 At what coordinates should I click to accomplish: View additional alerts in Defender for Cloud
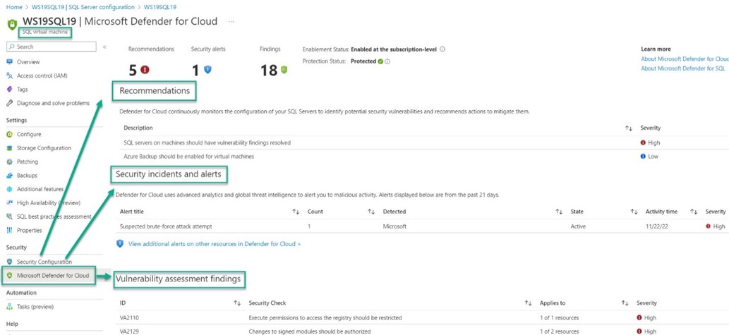tap(214, 244)
